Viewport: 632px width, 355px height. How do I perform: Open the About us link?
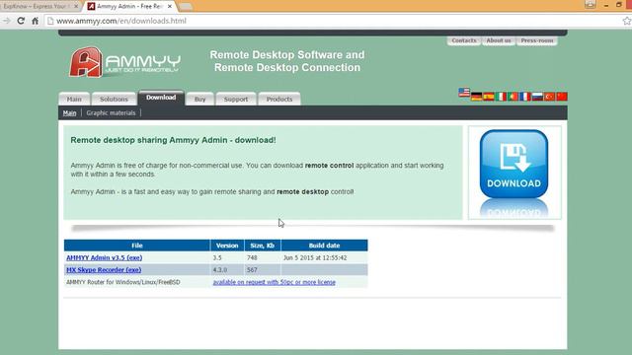coord(499,40)
